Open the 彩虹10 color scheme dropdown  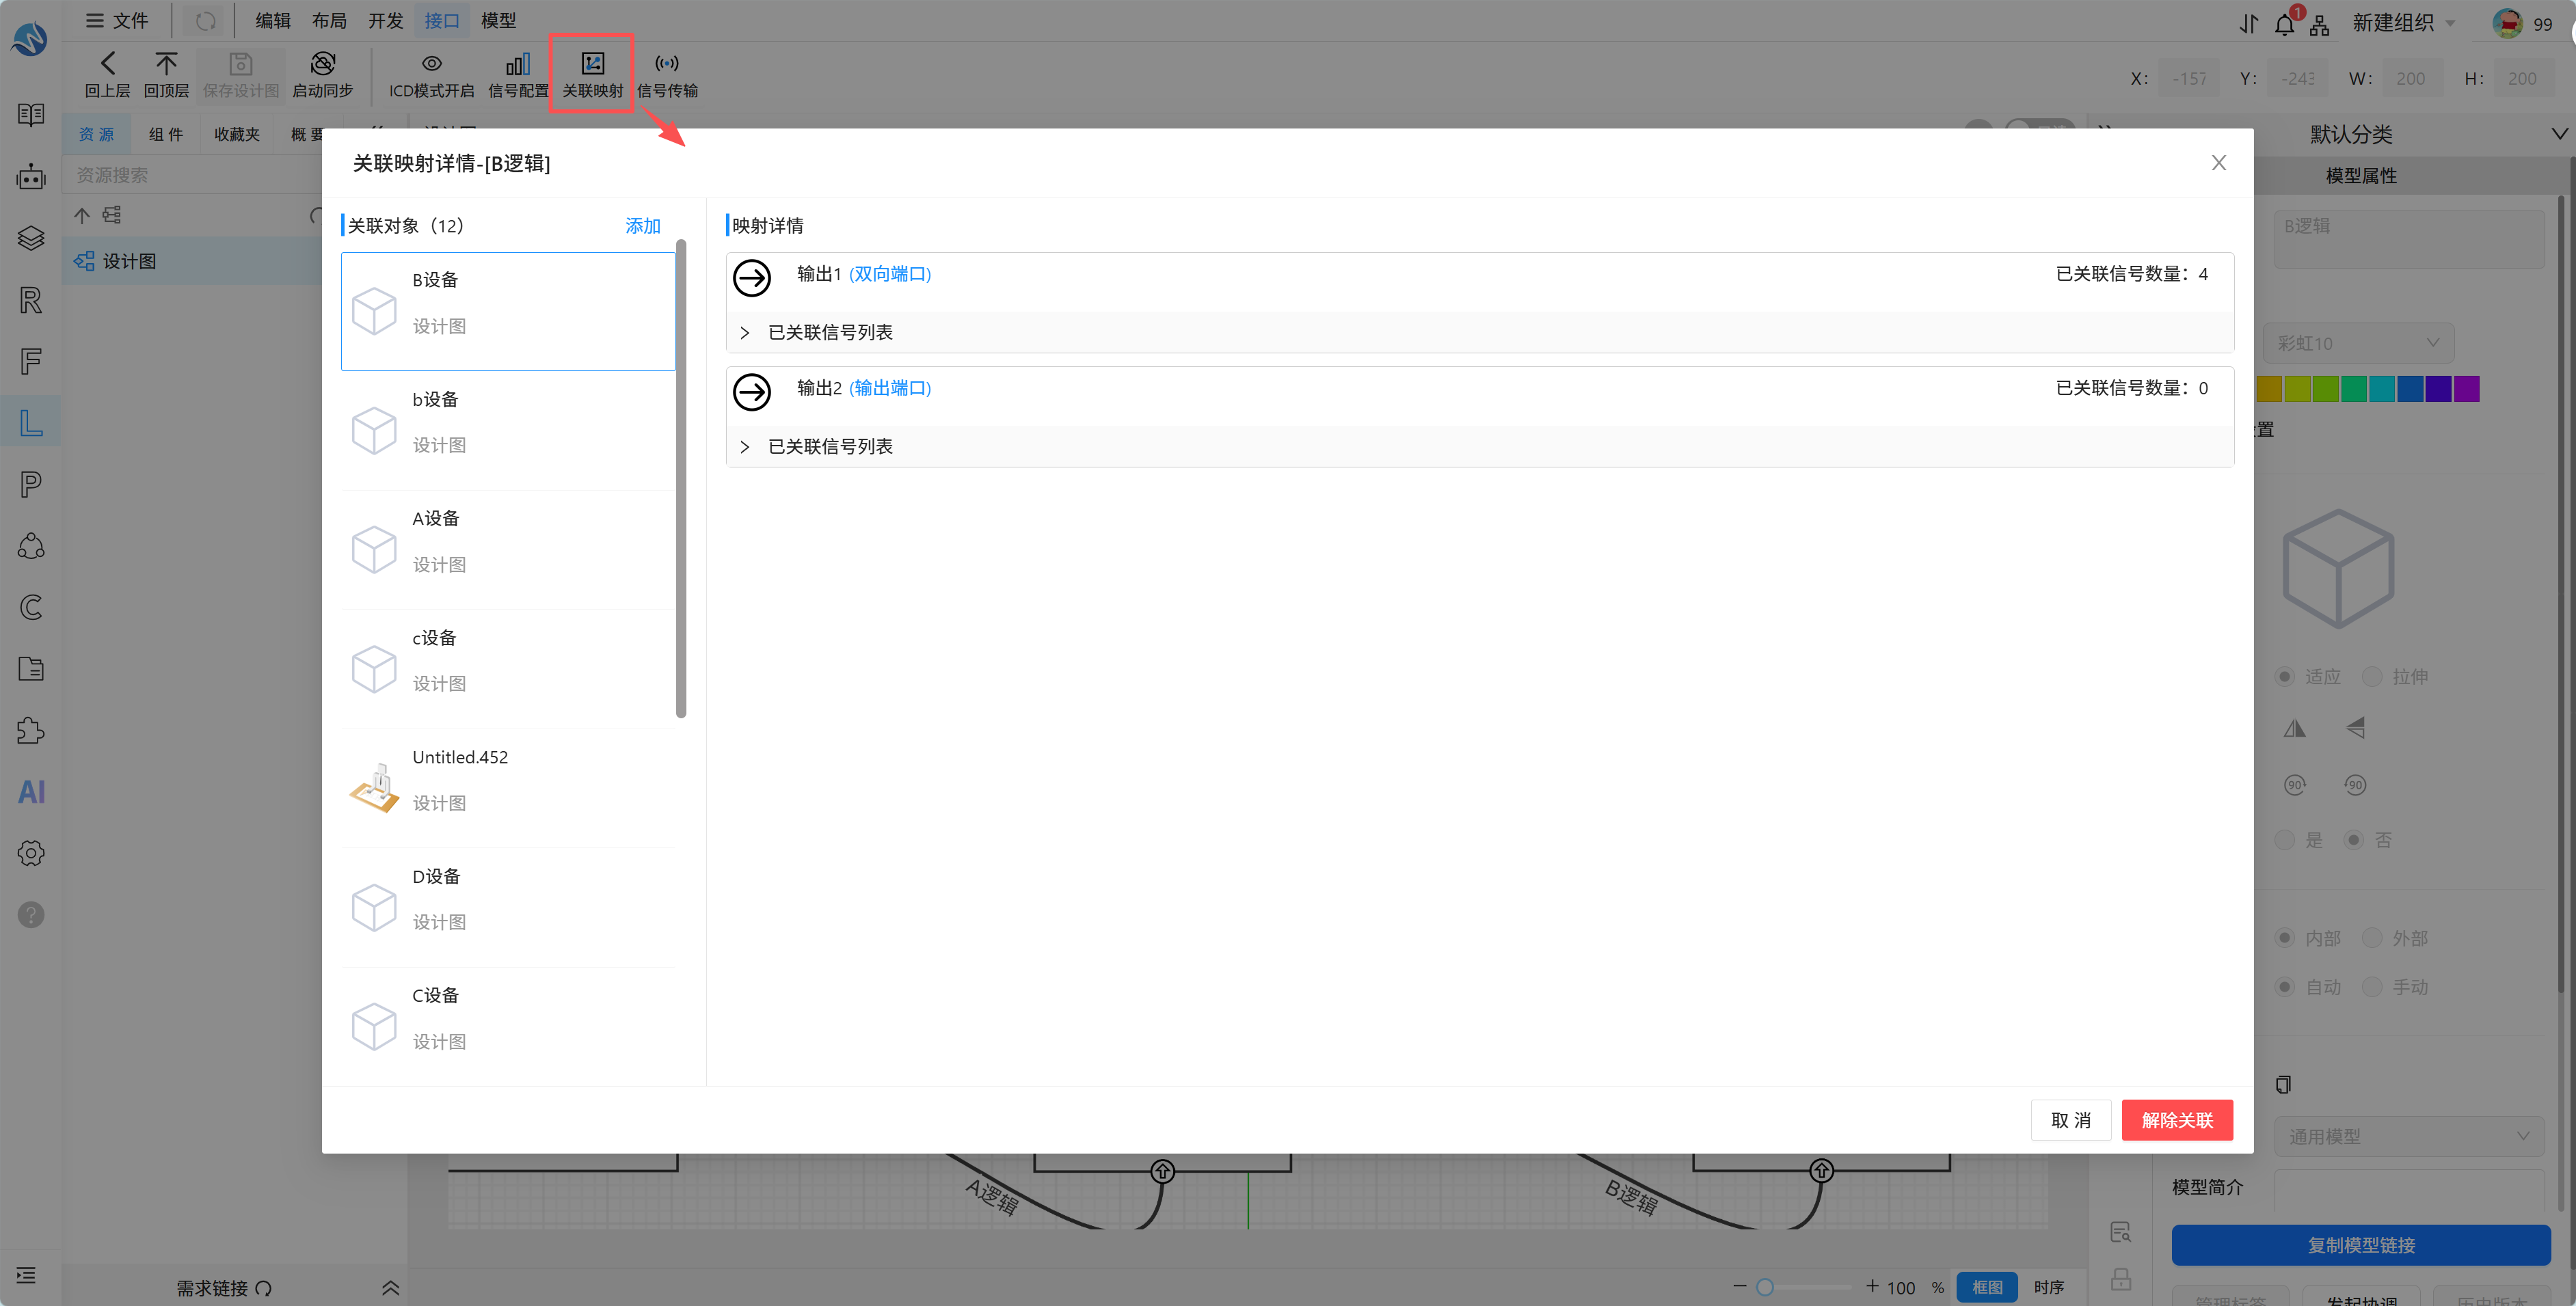[x=2358, y=343]
